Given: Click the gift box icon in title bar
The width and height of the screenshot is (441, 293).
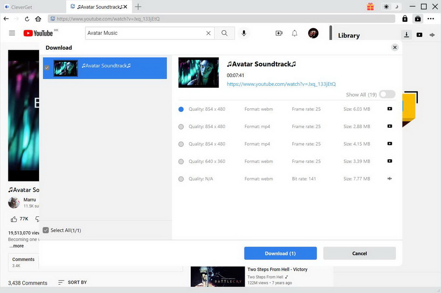Looking at the screenshot, I should (370, 7).
